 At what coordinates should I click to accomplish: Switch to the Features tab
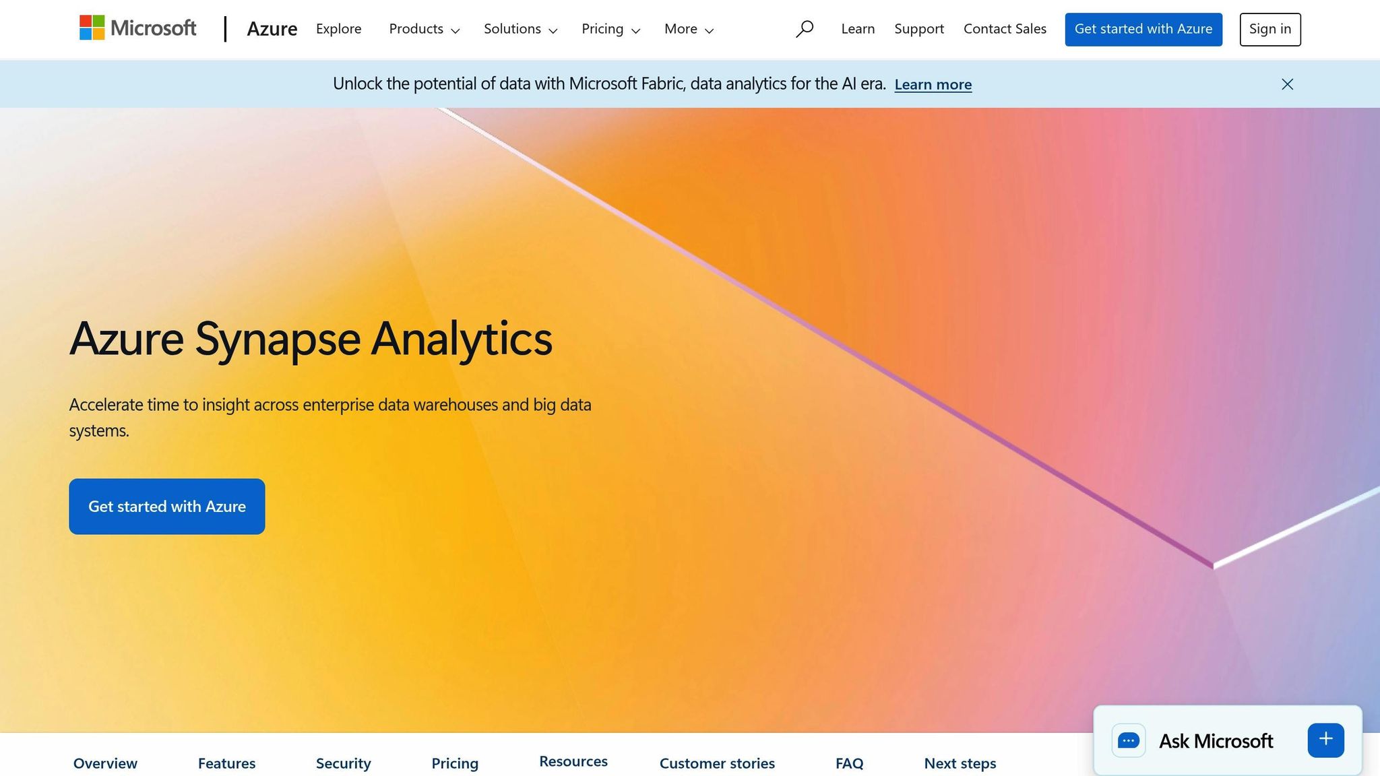[226, 763]
